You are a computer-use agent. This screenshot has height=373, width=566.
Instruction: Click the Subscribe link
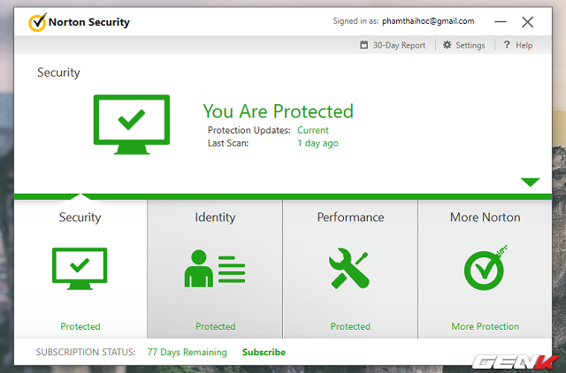point(264,352)
